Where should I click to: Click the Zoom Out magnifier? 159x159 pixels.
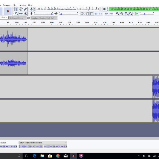click(122, 14)
